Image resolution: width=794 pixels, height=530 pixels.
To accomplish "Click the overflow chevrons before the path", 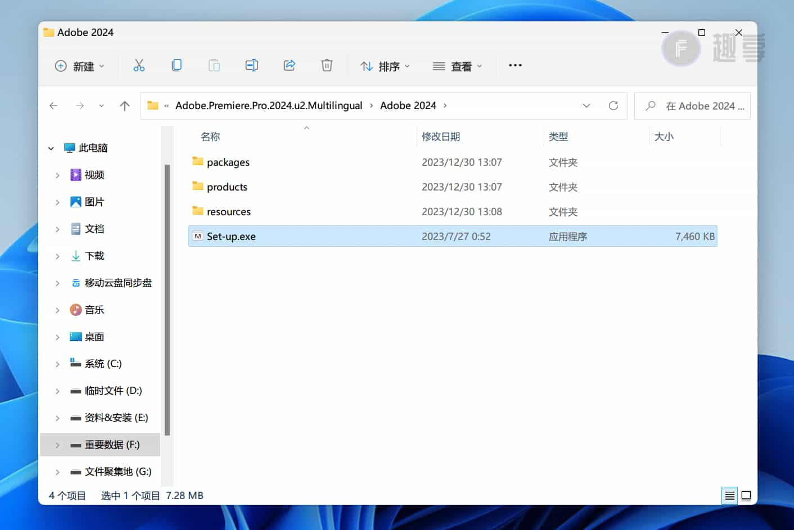I will (166, 106).
